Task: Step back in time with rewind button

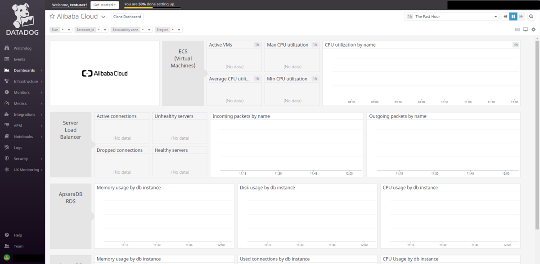Action: [x=506, y=17]
